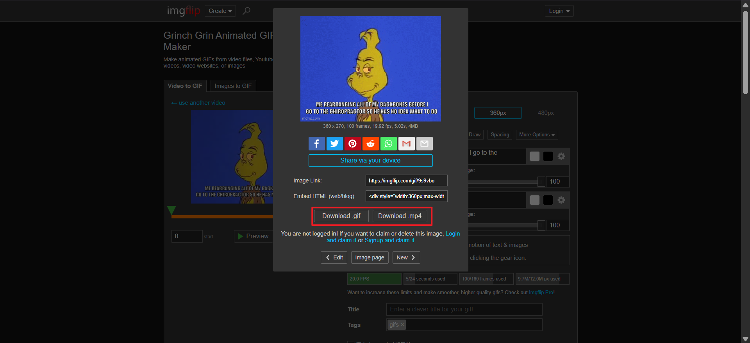Edit the second text size value 100

pyautogui.click(x=557, y=225)
